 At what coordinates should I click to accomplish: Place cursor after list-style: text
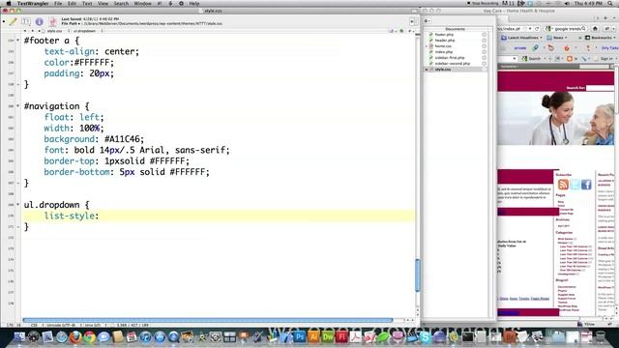pos(99,216)
